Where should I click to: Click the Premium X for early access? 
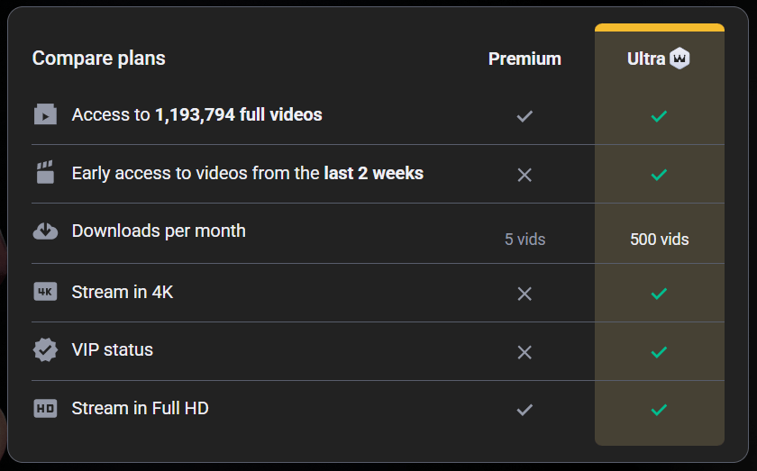[x=524, y=175]
